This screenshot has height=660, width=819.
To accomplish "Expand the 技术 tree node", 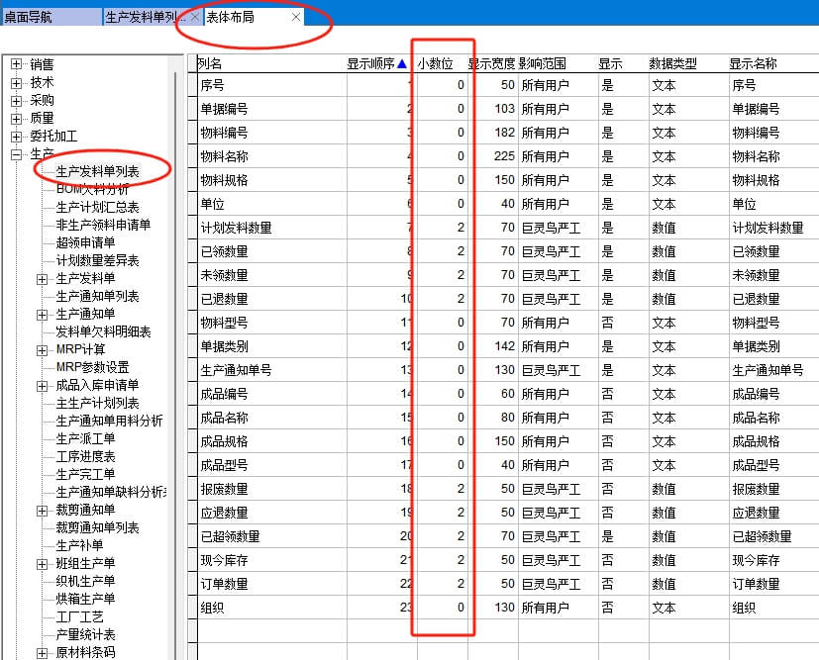I will point(16,83).
